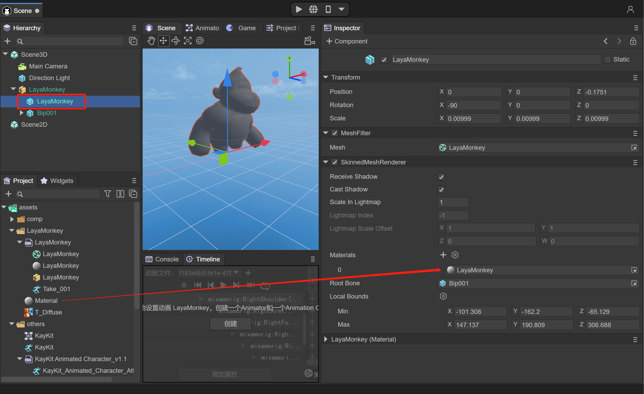Click the filter icon in Project panel
Screen dimensions: 644x394
tap(107, 194)
